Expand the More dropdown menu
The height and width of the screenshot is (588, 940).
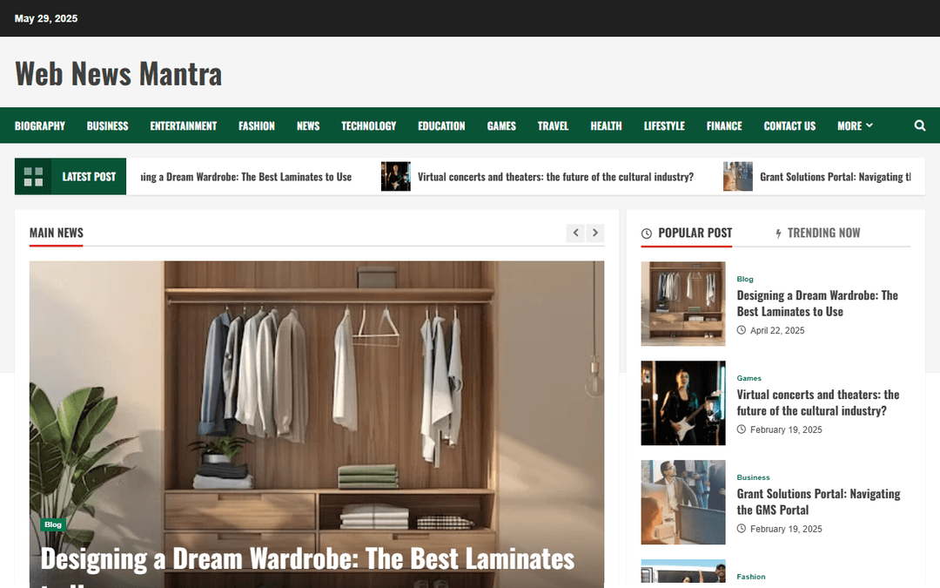[855, 125]
